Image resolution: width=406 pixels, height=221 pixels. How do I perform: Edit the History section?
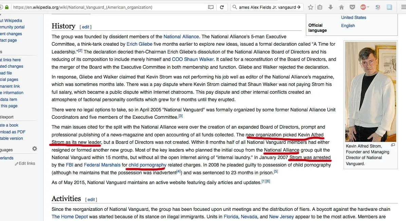86,27
